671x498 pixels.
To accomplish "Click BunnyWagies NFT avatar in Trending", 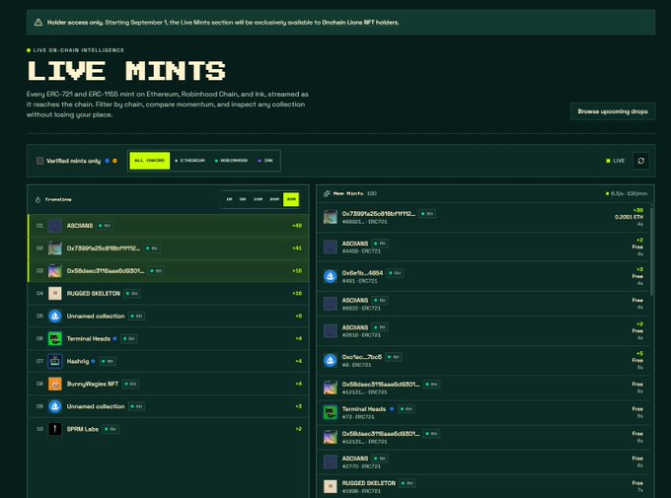I will coord(55,384).
